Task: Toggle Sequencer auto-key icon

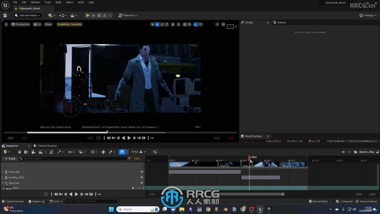Action: click(103, 152)
